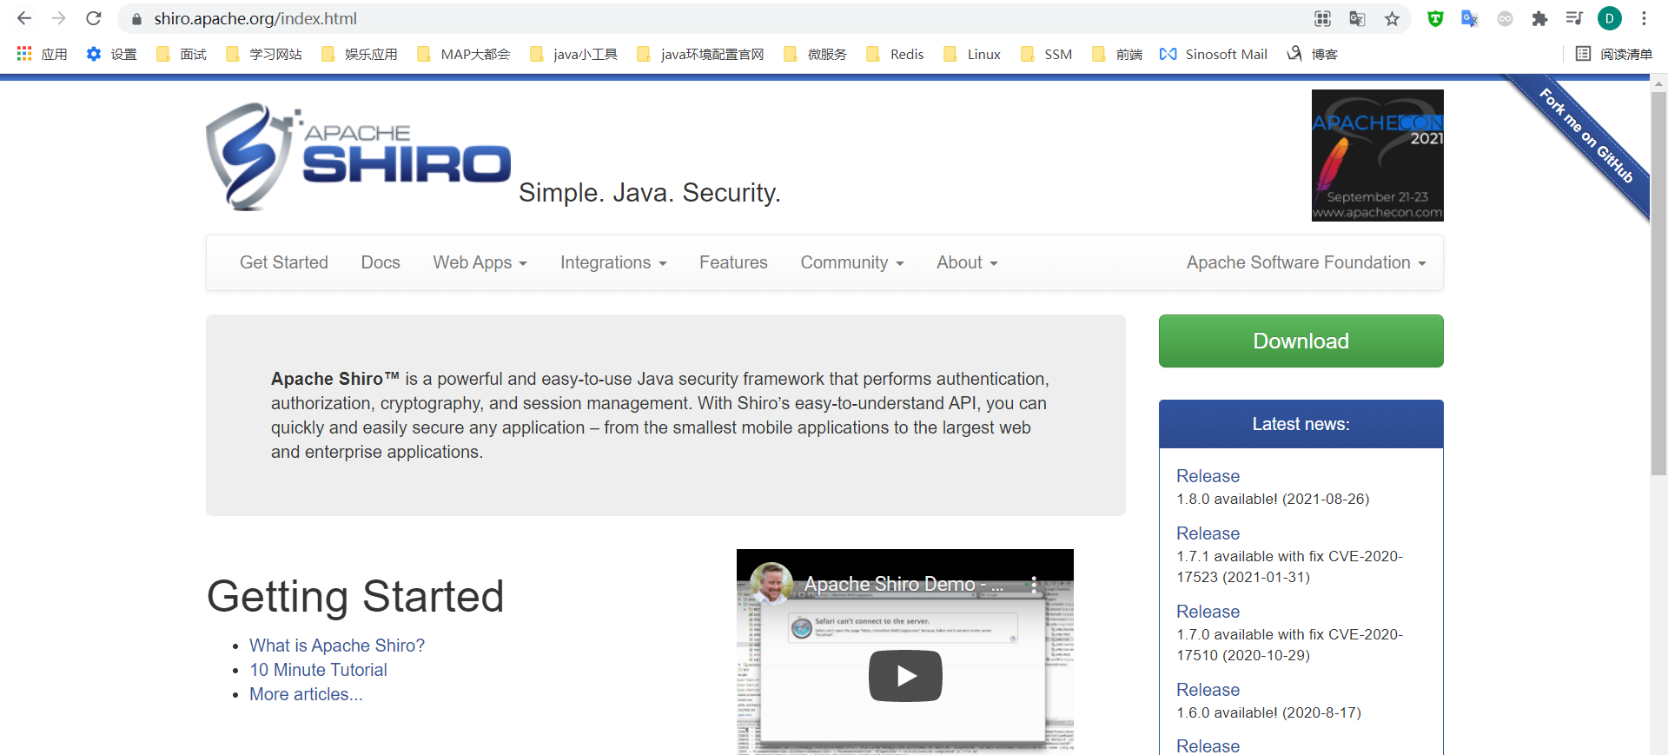Image resolution: width=1668 pixels, height=755 pixels.
Task: Open the java环境配置官网 bookmark folder
Action: tap(700, 54)
